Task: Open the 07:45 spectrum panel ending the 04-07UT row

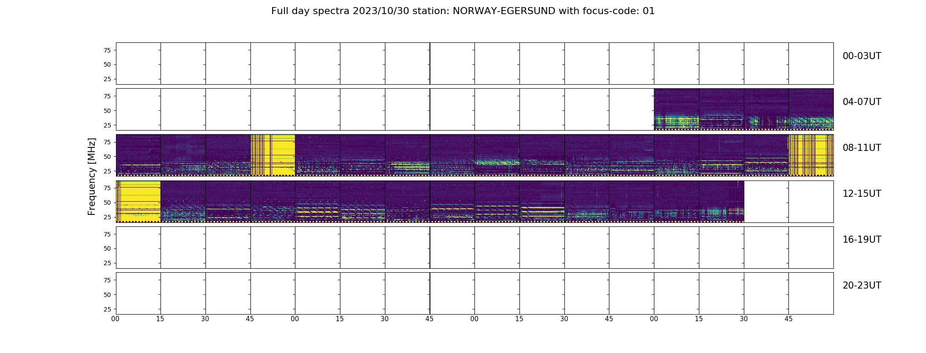Action: (x=811, y=109)
